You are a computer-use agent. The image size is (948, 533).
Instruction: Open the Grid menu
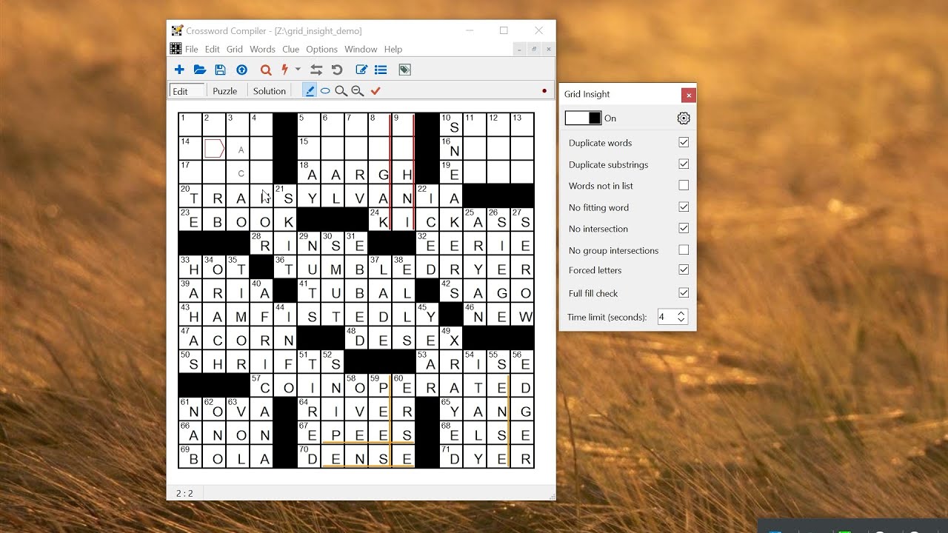pos(235,49)
